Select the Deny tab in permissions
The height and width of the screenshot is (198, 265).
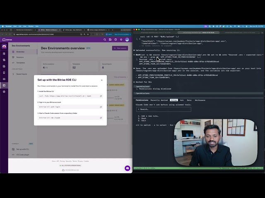189,100
